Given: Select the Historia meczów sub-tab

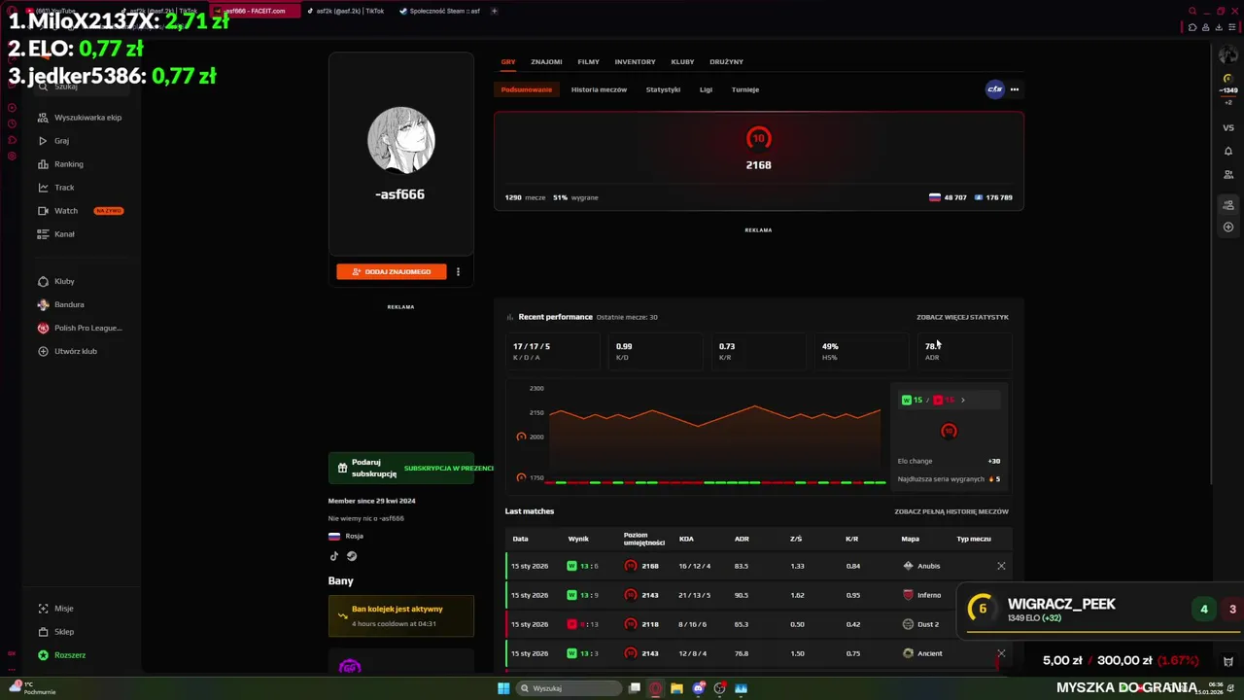Looking at the screenshot, I should click(599, 89).
